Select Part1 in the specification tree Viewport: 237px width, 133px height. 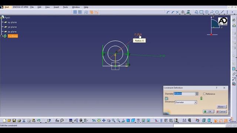click(7, 18)
